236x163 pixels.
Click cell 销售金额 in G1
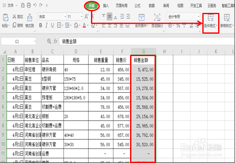coord(143,60)
